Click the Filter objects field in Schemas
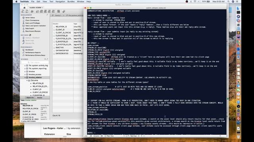Image resolution: width=254 pixels, height=142 pixels. click(x=35, y=62)
